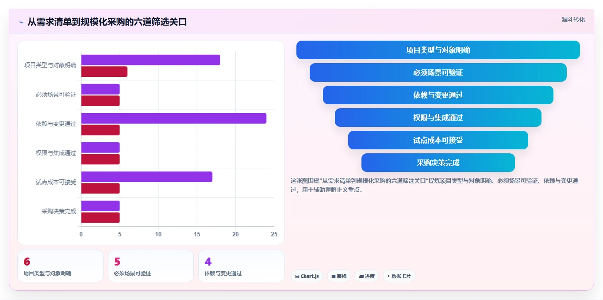Click the lightning icon beside the panel title

[x=21, y=22]
